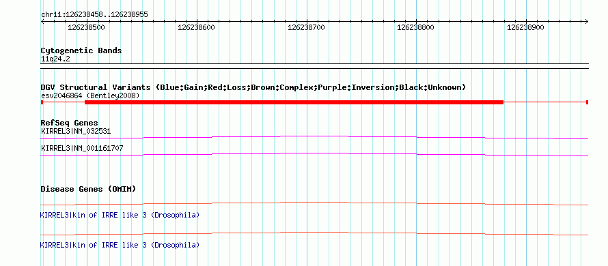Click the 126238700 ruler tick label
Viewport: 608px width, 266px height.
point(306,27)
